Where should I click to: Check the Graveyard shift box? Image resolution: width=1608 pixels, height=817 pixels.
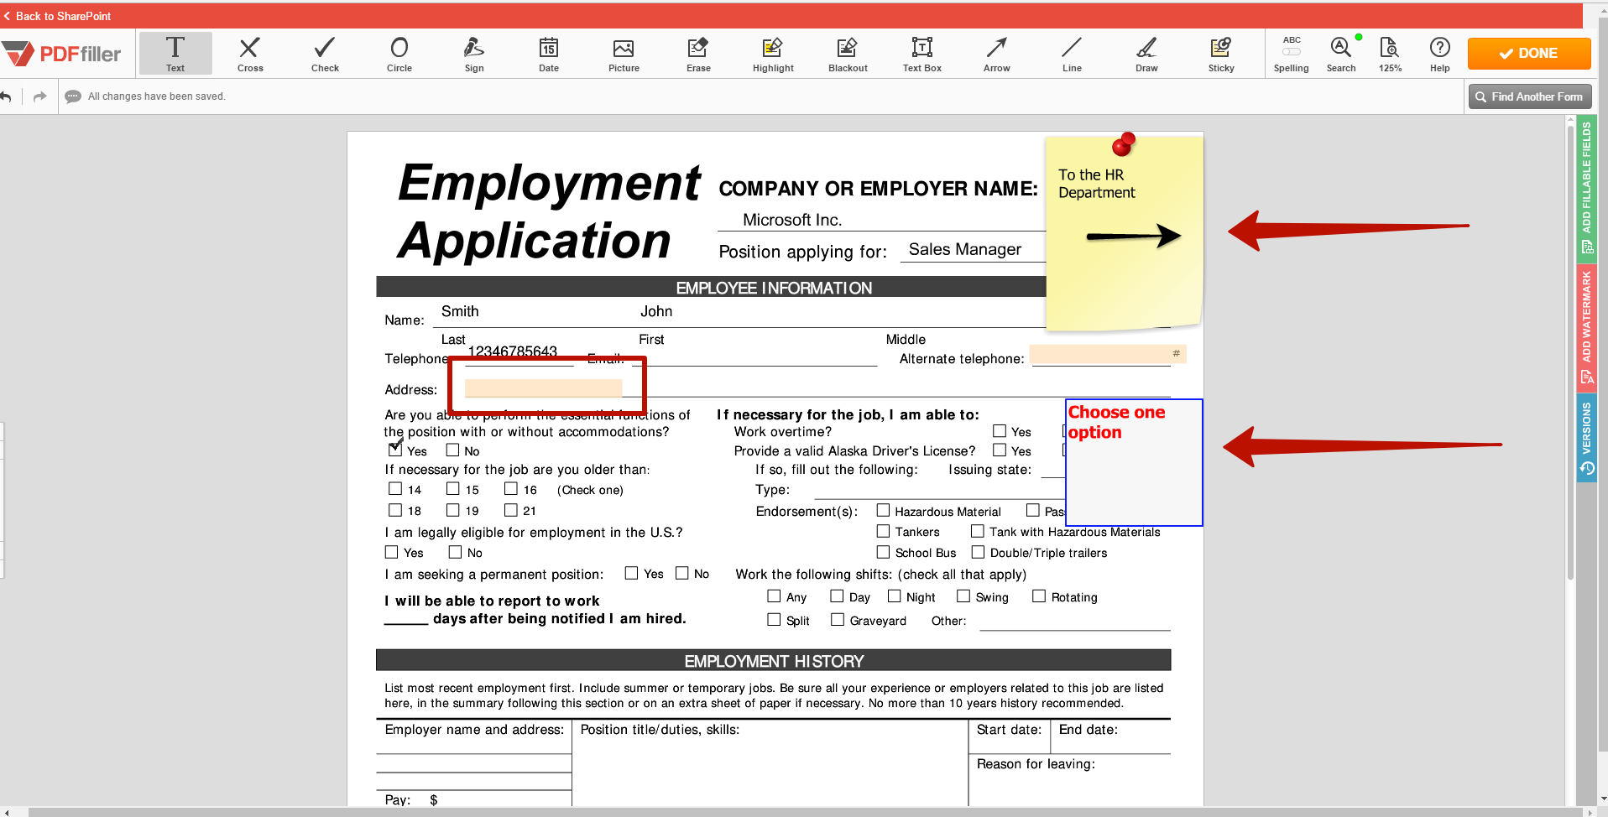838,619
